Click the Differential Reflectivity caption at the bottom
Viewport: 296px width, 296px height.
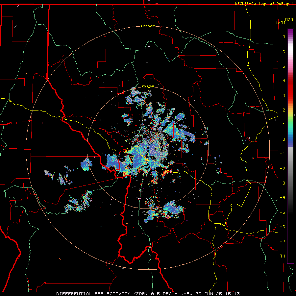148,294
